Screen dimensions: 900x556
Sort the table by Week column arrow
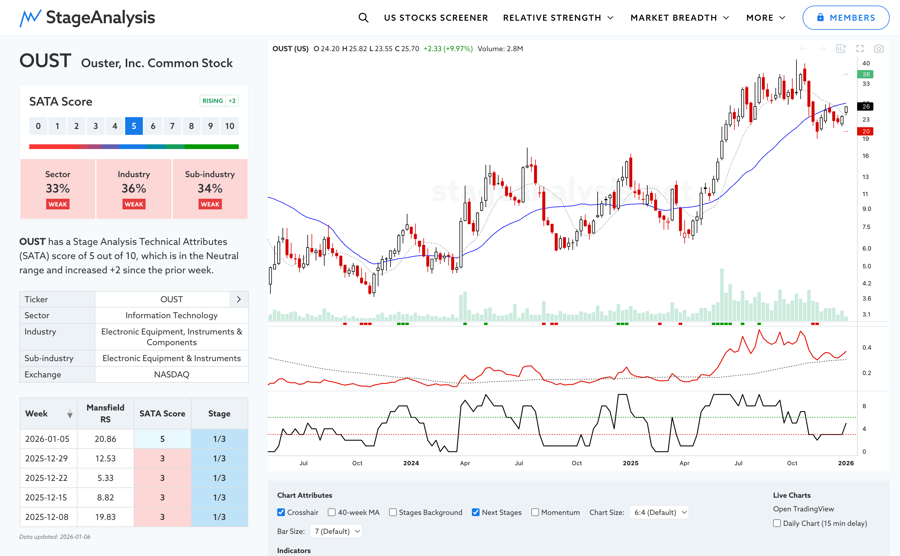point(70,414)
